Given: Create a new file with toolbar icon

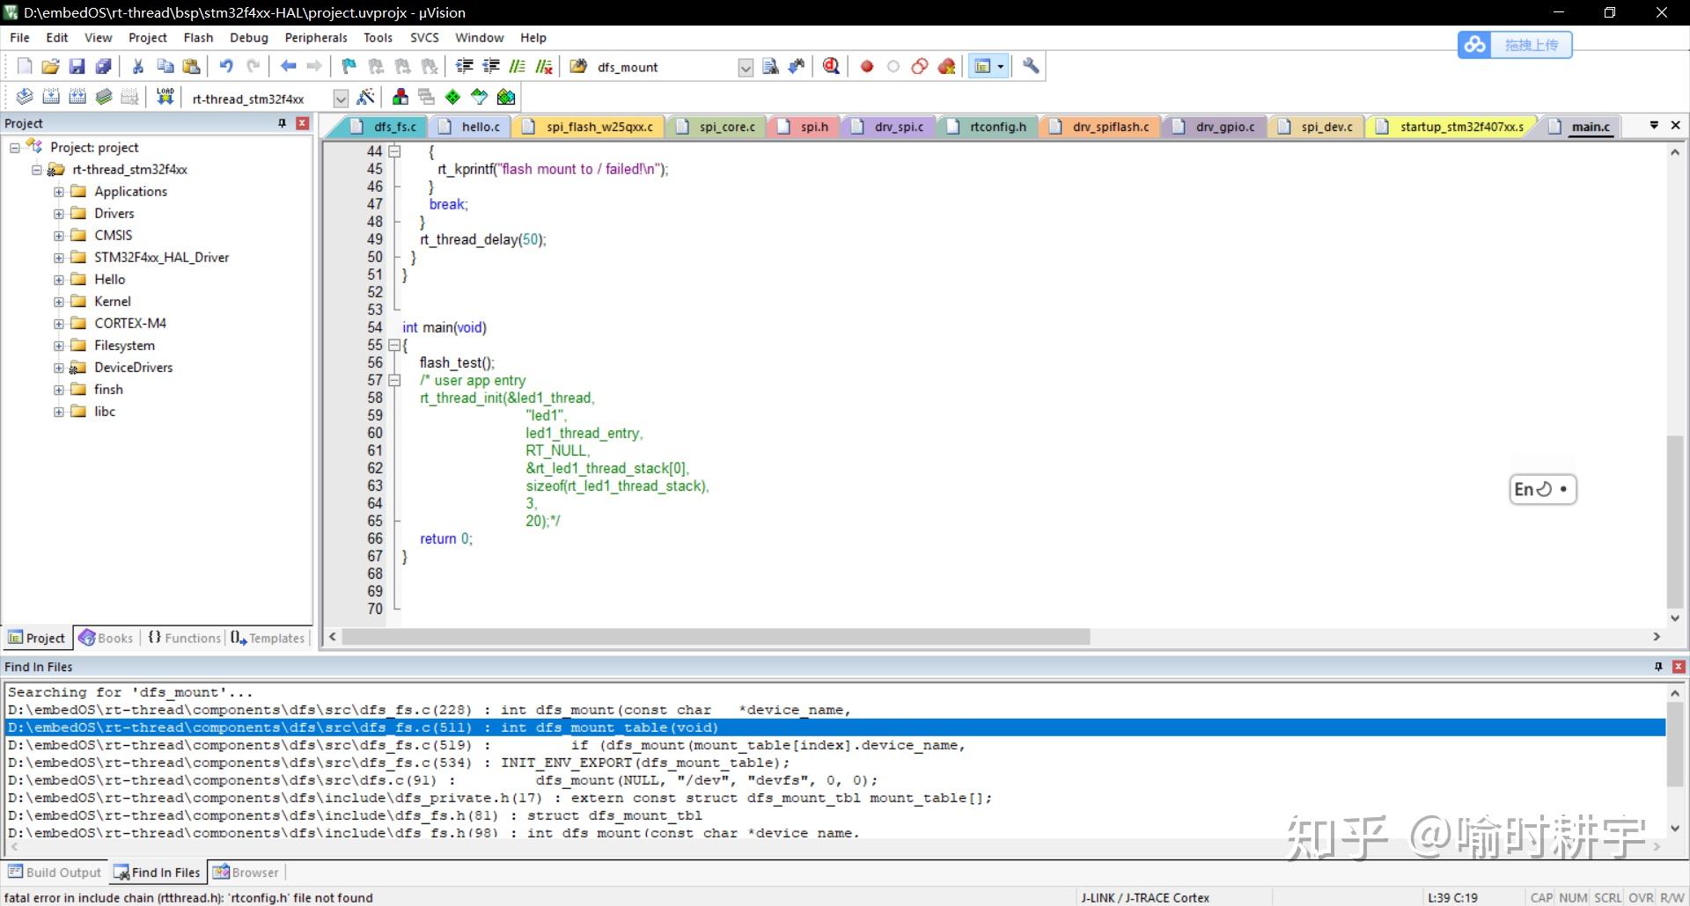Looking at the screenshot, I should coord(25,67).
